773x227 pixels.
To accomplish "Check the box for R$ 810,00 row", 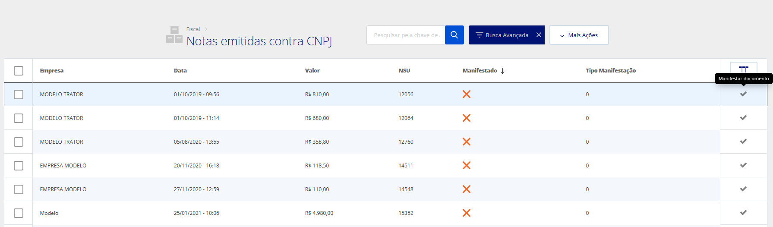I will (19, 95).
